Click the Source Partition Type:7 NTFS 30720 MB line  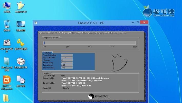coord(85,78)
